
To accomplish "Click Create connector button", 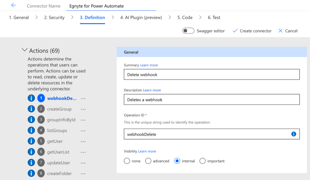I will click(252, 31).
